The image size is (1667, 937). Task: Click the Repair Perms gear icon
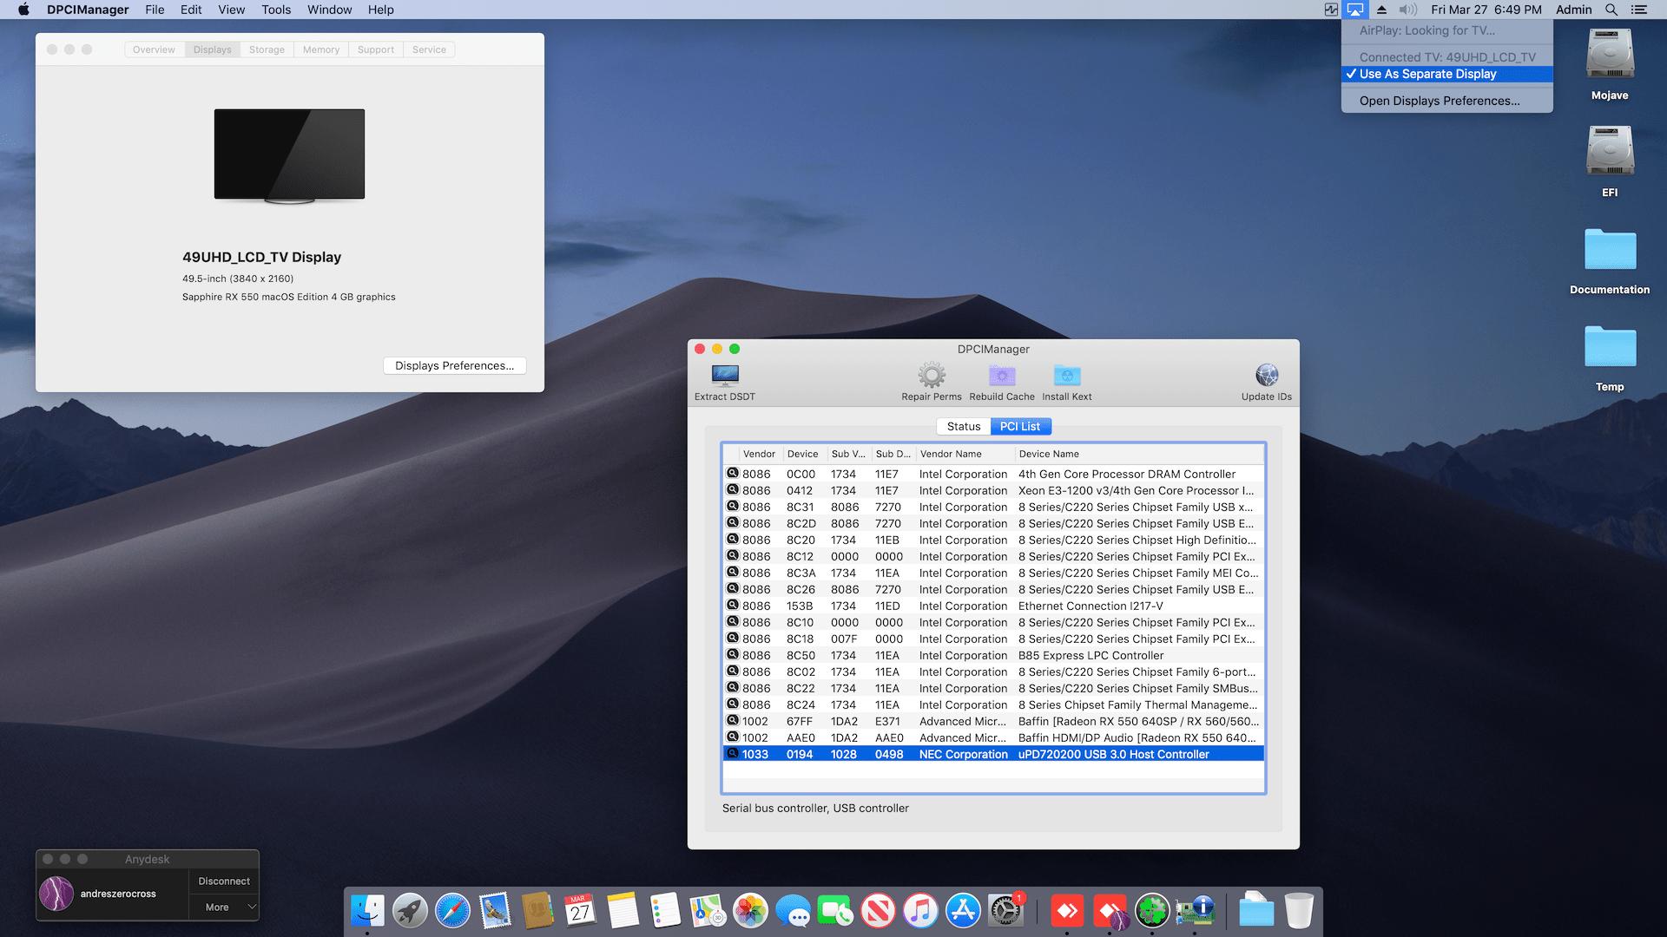[931, 376]
